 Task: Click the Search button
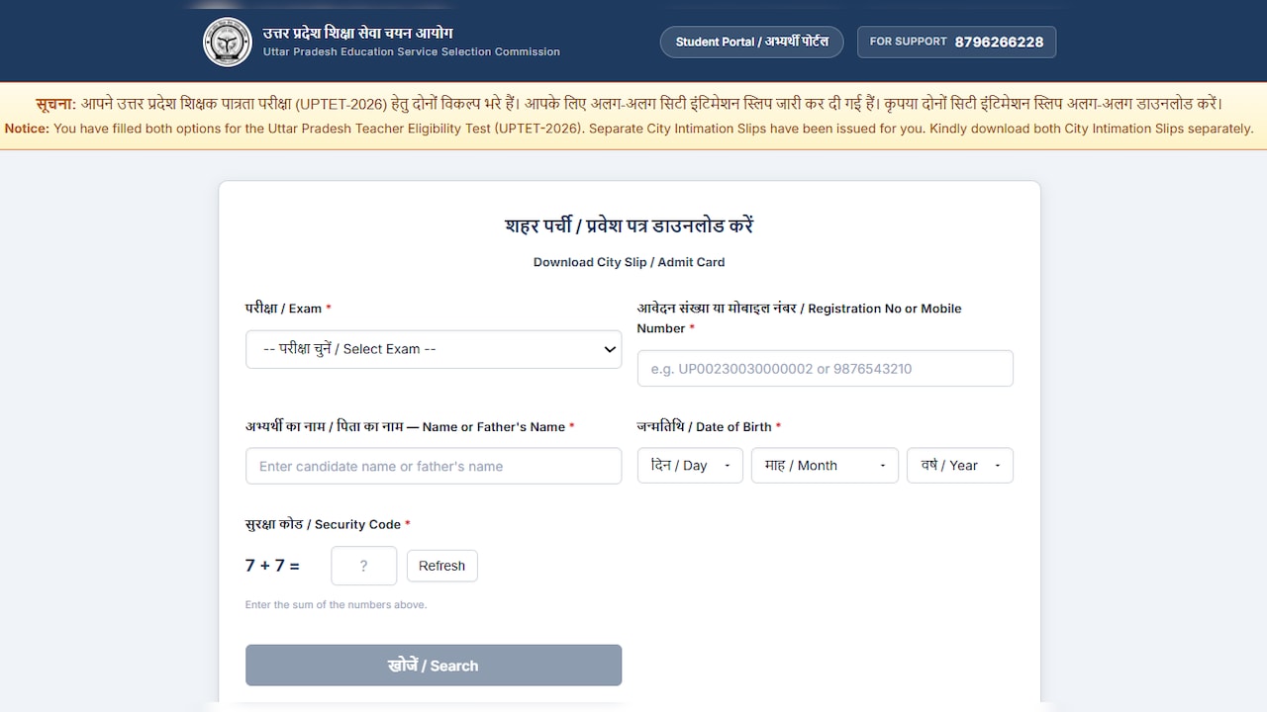click(x=434, y=666)
